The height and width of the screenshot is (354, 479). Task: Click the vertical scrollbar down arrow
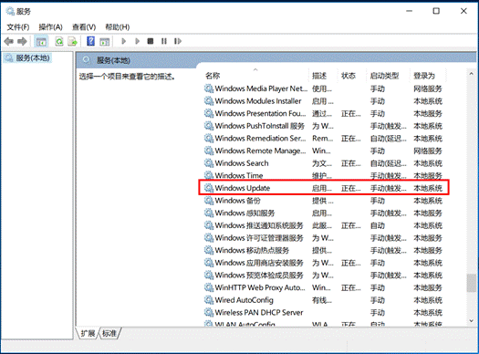(x=471, y=321)
